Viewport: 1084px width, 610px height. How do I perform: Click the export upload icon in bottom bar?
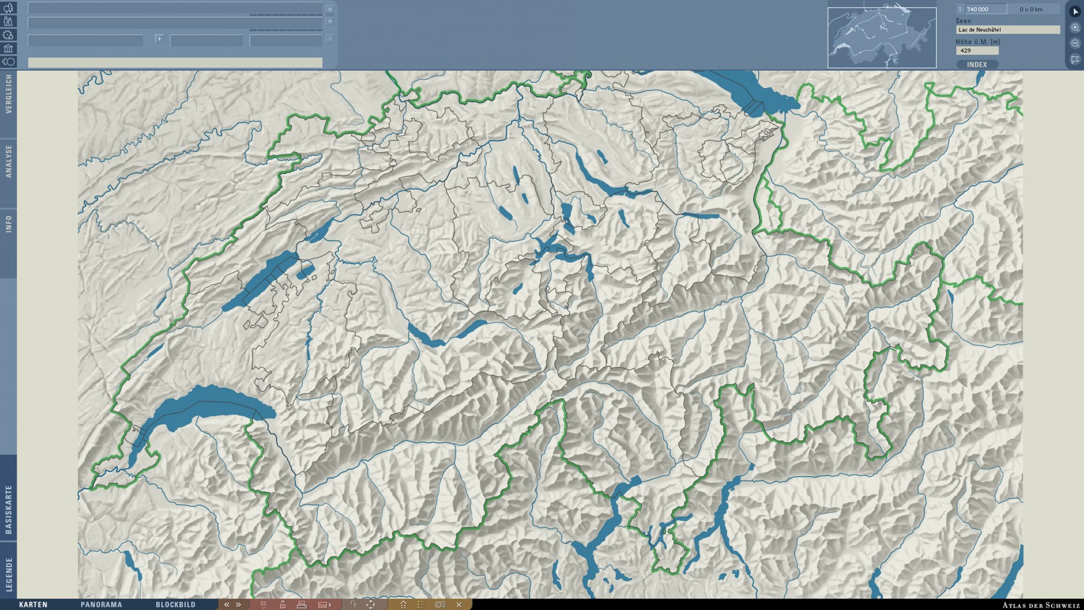282,604
